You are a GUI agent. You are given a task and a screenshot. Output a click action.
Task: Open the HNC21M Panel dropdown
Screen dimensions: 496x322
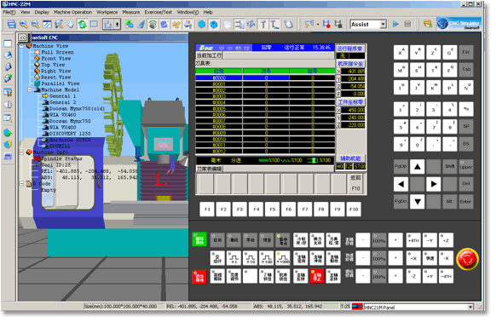(470, 307)
